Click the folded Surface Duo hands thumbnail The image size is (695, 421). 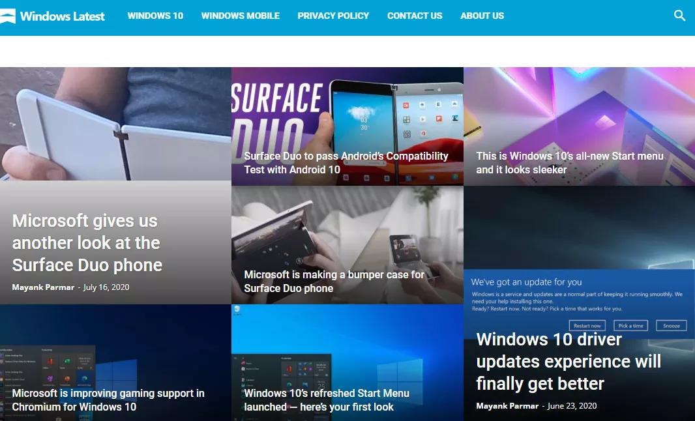coord(116,124)
